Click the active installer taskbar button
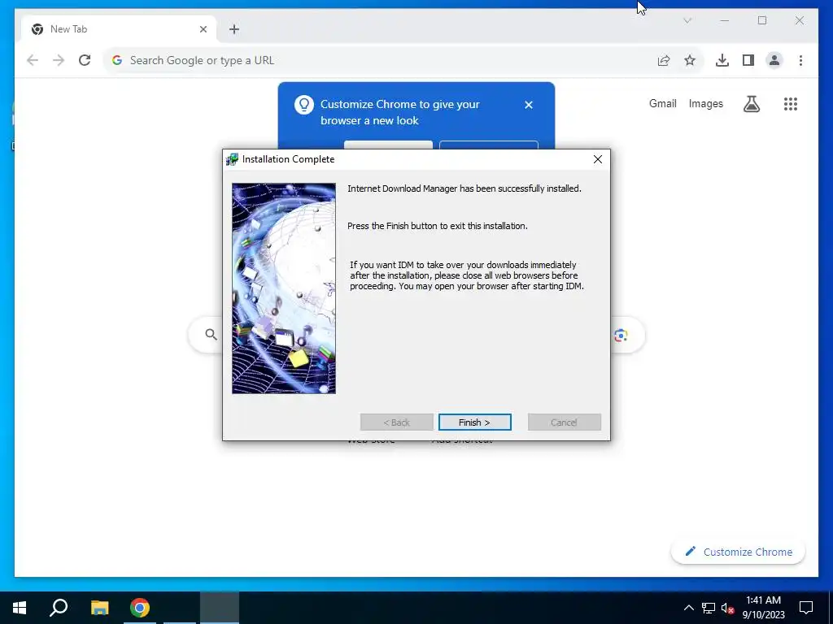The image size is (833, 624). point(220,608)
